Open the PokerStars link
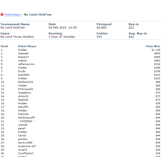The width and height of the screenshot is (166, 157). tap(12, 15)
